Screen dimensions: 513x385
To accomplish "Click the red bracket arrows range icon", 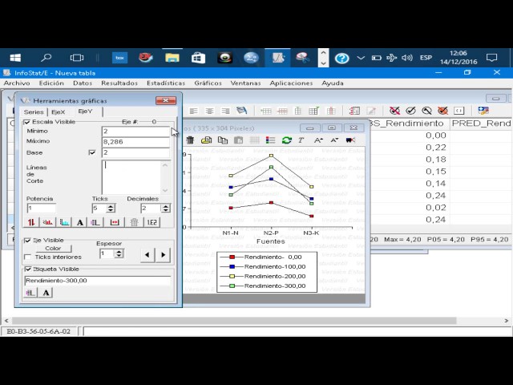I will coord(115,222).
